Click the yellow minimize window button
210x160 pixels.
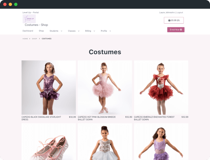10,4
